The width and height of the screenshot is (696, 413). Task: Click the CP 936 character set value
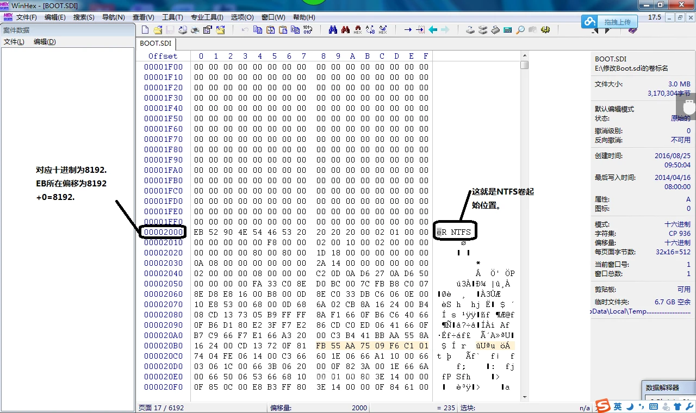tap(680, 234)
